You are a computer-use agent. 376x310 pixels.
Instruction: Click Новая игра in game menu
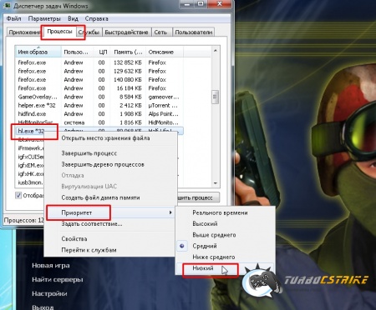point(51,266)
